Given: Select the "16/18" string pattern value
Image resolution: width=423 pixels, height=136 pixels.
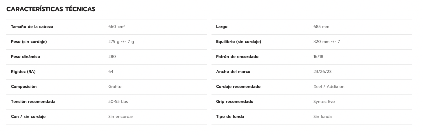Looking at the screenshot, I should (318, 57).
